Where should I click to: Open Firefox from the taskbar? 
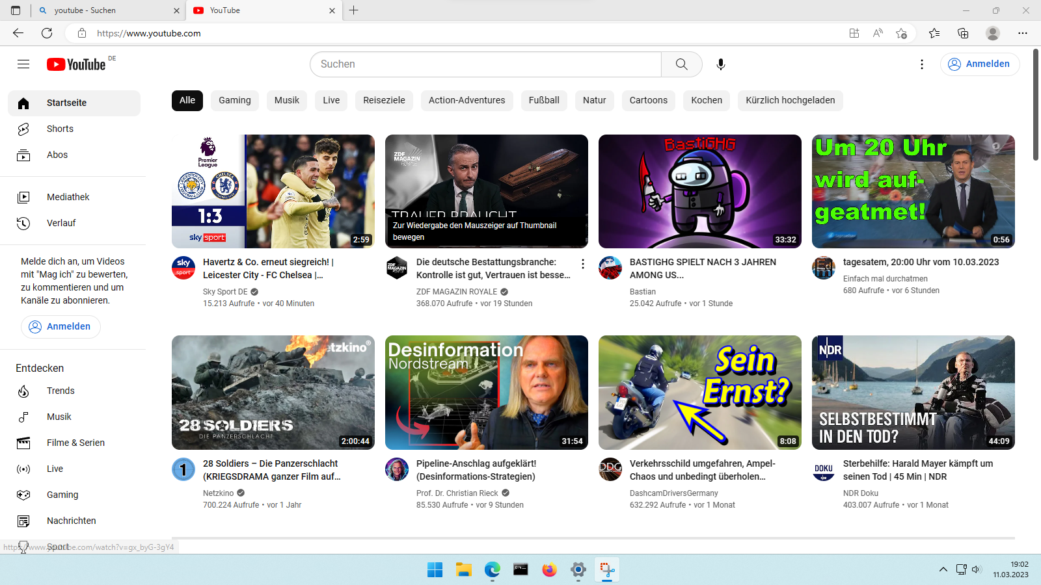[x=549, y=570]
